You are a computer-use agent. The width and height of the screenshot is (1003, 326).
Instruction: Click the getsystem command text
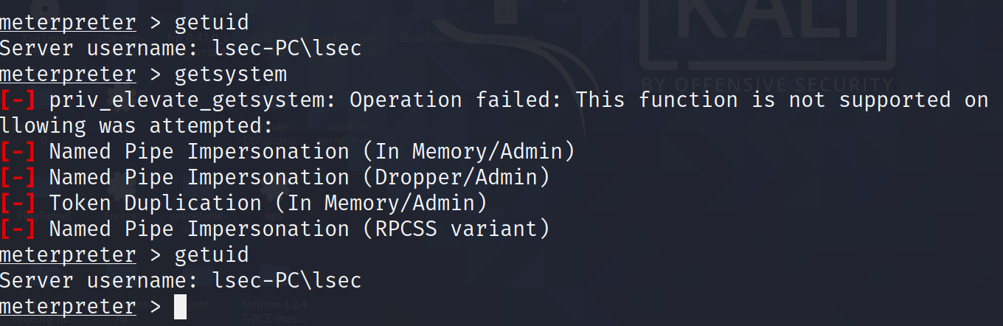click(x=230, y=74)
